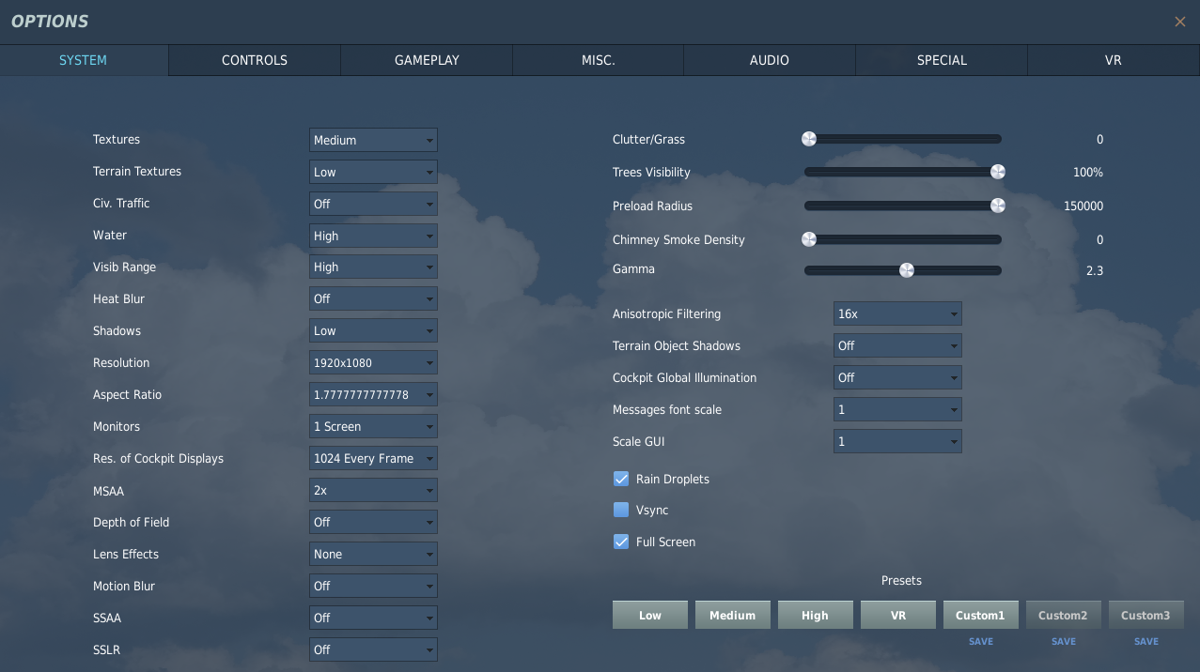
Task: Click SAVE under Custom3
Action: 1146,642
